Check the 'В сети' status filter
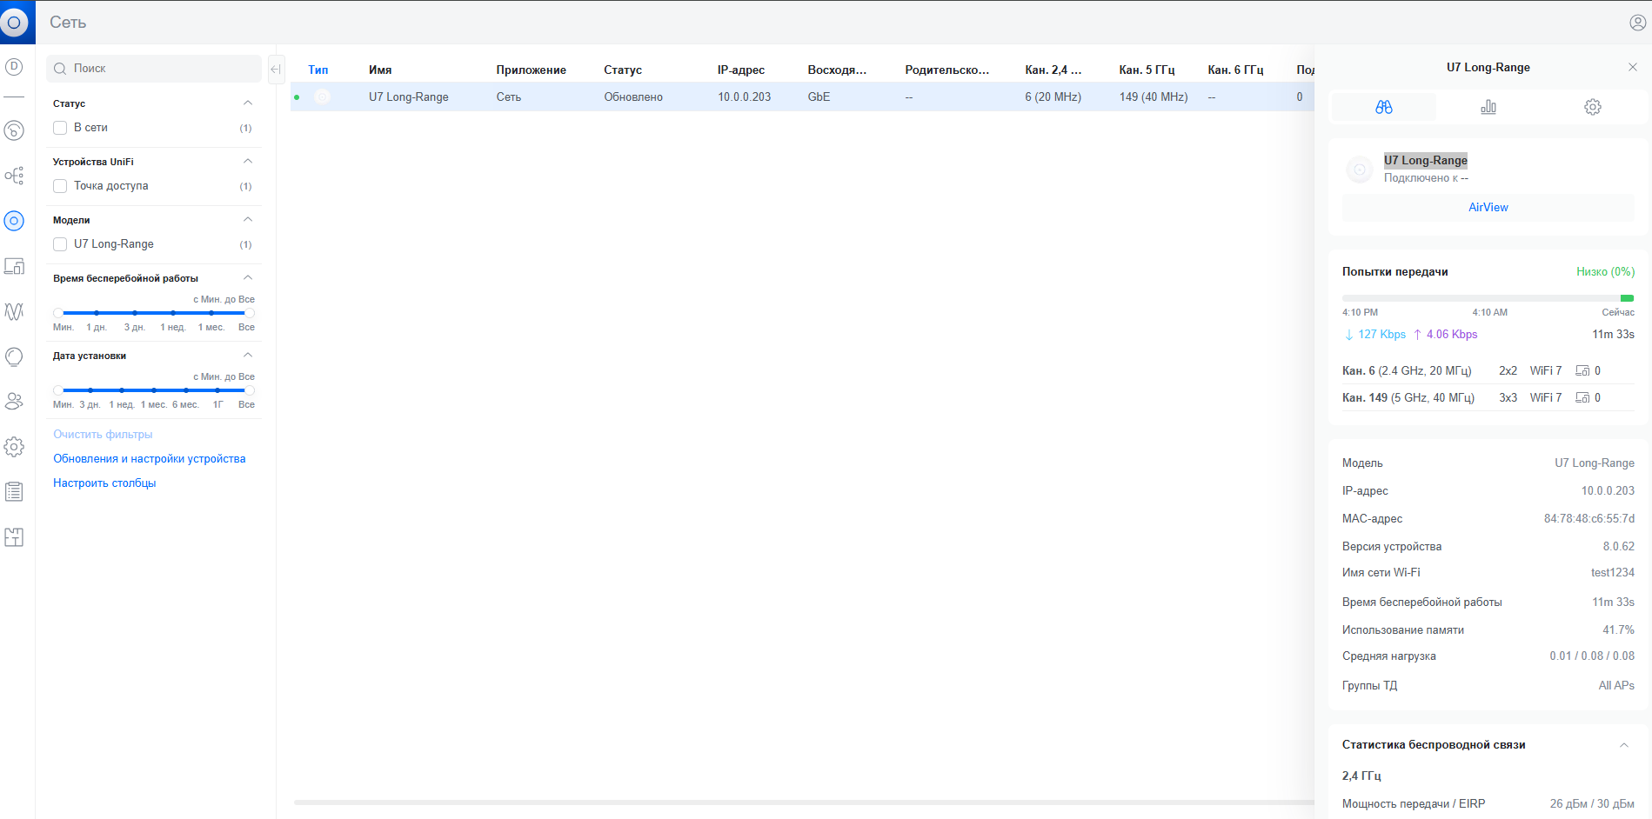 click(60, 128)
